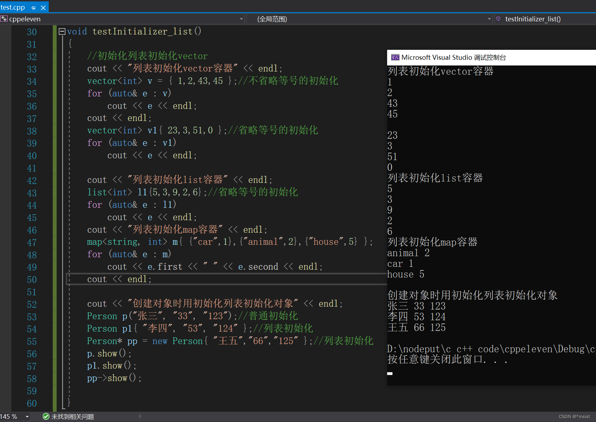596x422 pixels.
Task: Click the Person p1 list-init line
Action: 200,328
